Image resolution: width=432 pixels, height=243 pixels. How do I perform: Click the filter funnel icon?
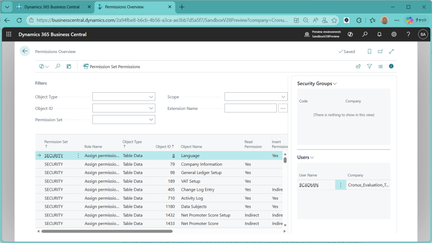[370, 67]
